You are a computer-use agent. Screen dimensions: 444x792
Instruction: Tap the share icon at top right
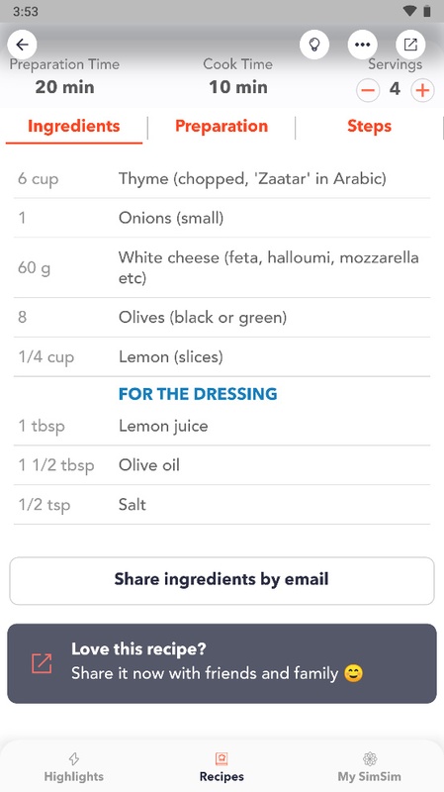(x=410, y=45)
